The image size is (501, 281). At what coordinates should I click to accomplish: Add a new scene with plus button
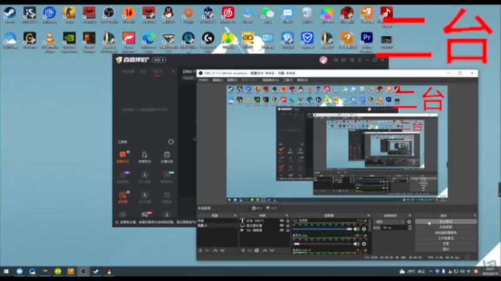(x=200, y=250)
